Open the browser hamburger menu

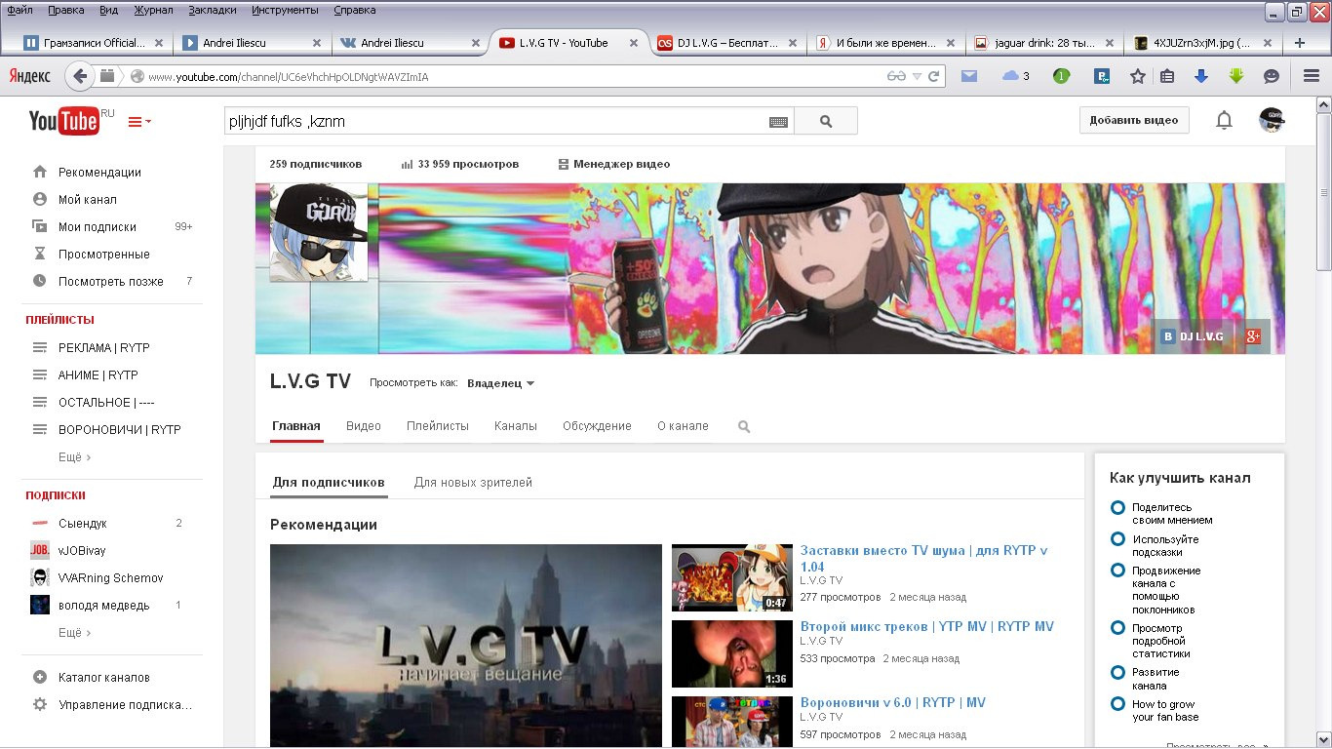(1312, 76)
